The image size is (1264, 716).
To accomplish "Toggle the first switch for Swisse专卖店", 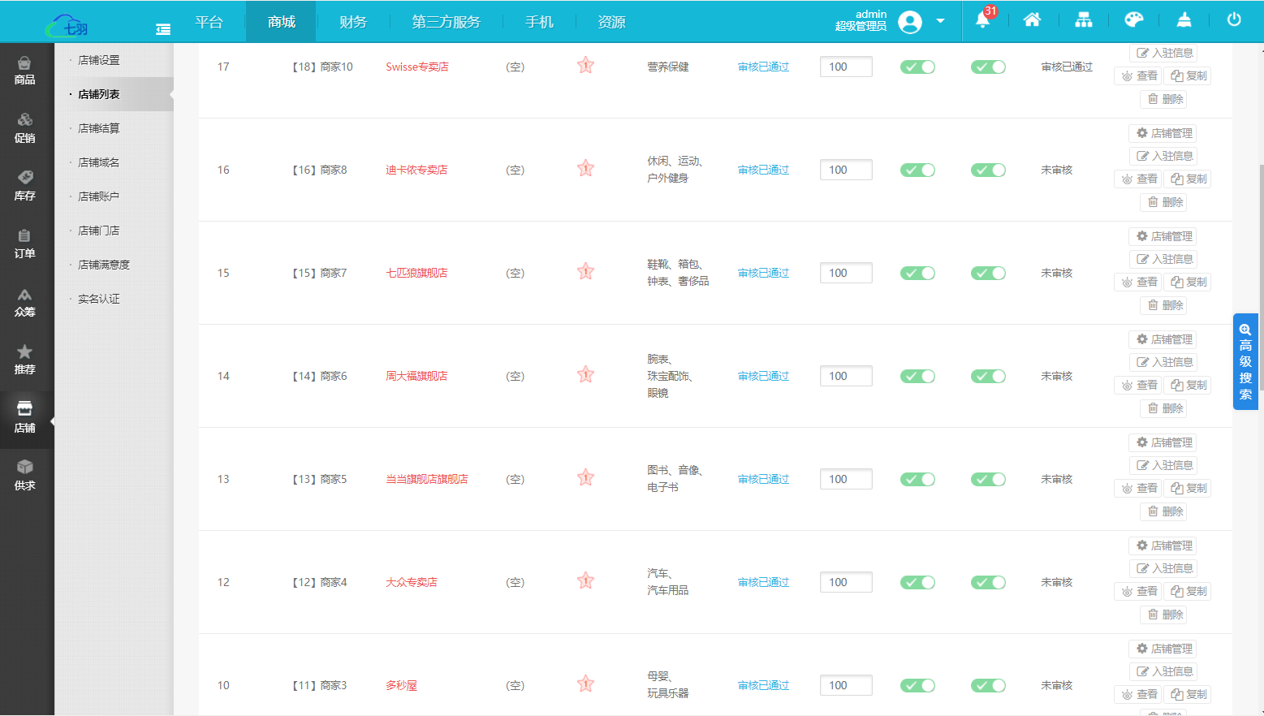I will coord(917,67).
